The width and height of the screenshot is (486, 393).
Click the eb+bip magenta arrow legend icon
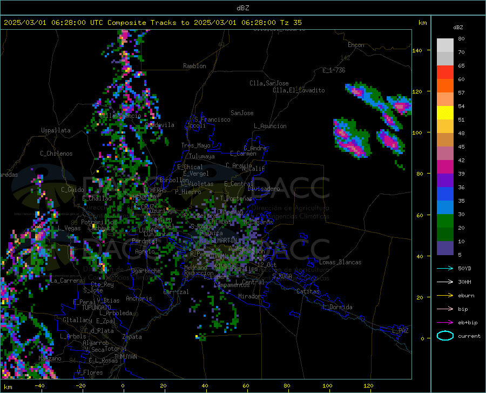click(445, 323)
